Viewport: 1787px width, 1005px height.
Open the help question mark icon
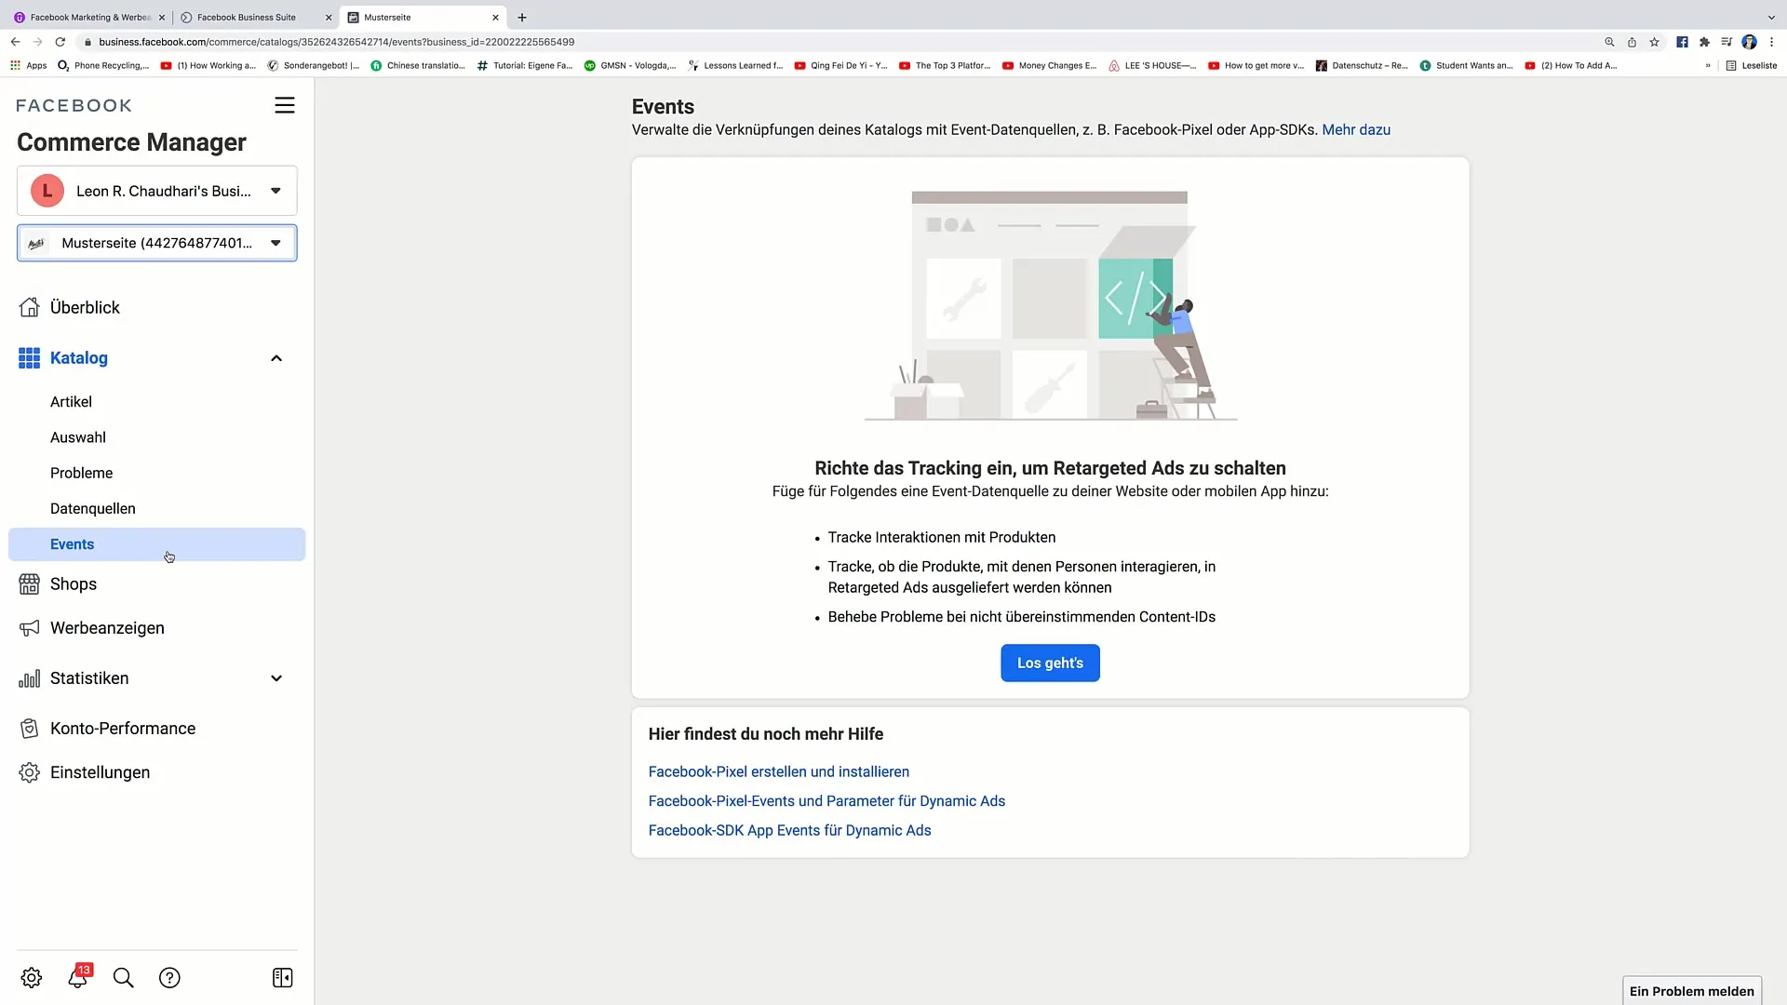pos(169,977)
